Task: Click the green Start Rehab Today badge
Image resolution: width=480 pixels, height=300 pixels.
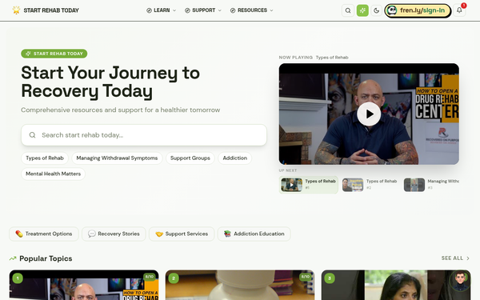Action: pyautogui.click(x=54, y=54)
